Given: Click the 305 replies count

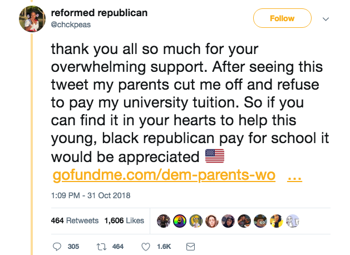Looking at the screenshot, I should [x=73, y=246].
